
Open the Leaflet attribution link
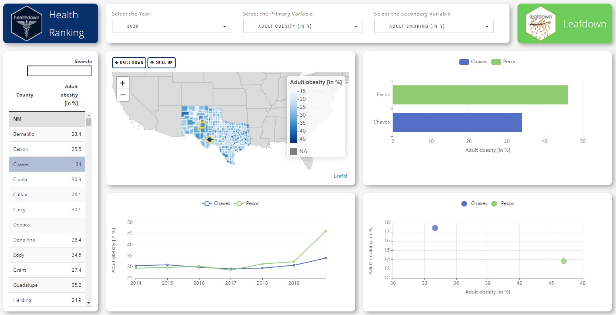coord(340,176)
